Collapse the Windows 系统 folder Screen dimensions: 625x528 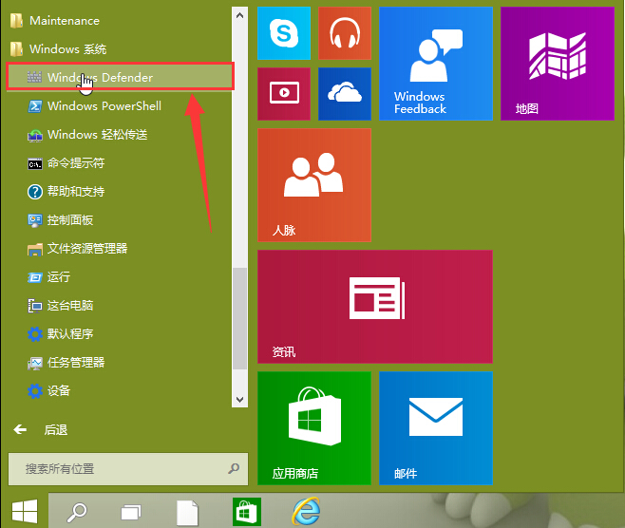[66, 49]
